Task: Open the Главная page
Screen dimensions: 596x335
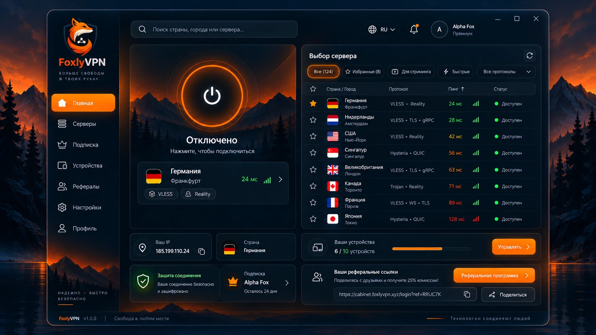Action: 83,103
